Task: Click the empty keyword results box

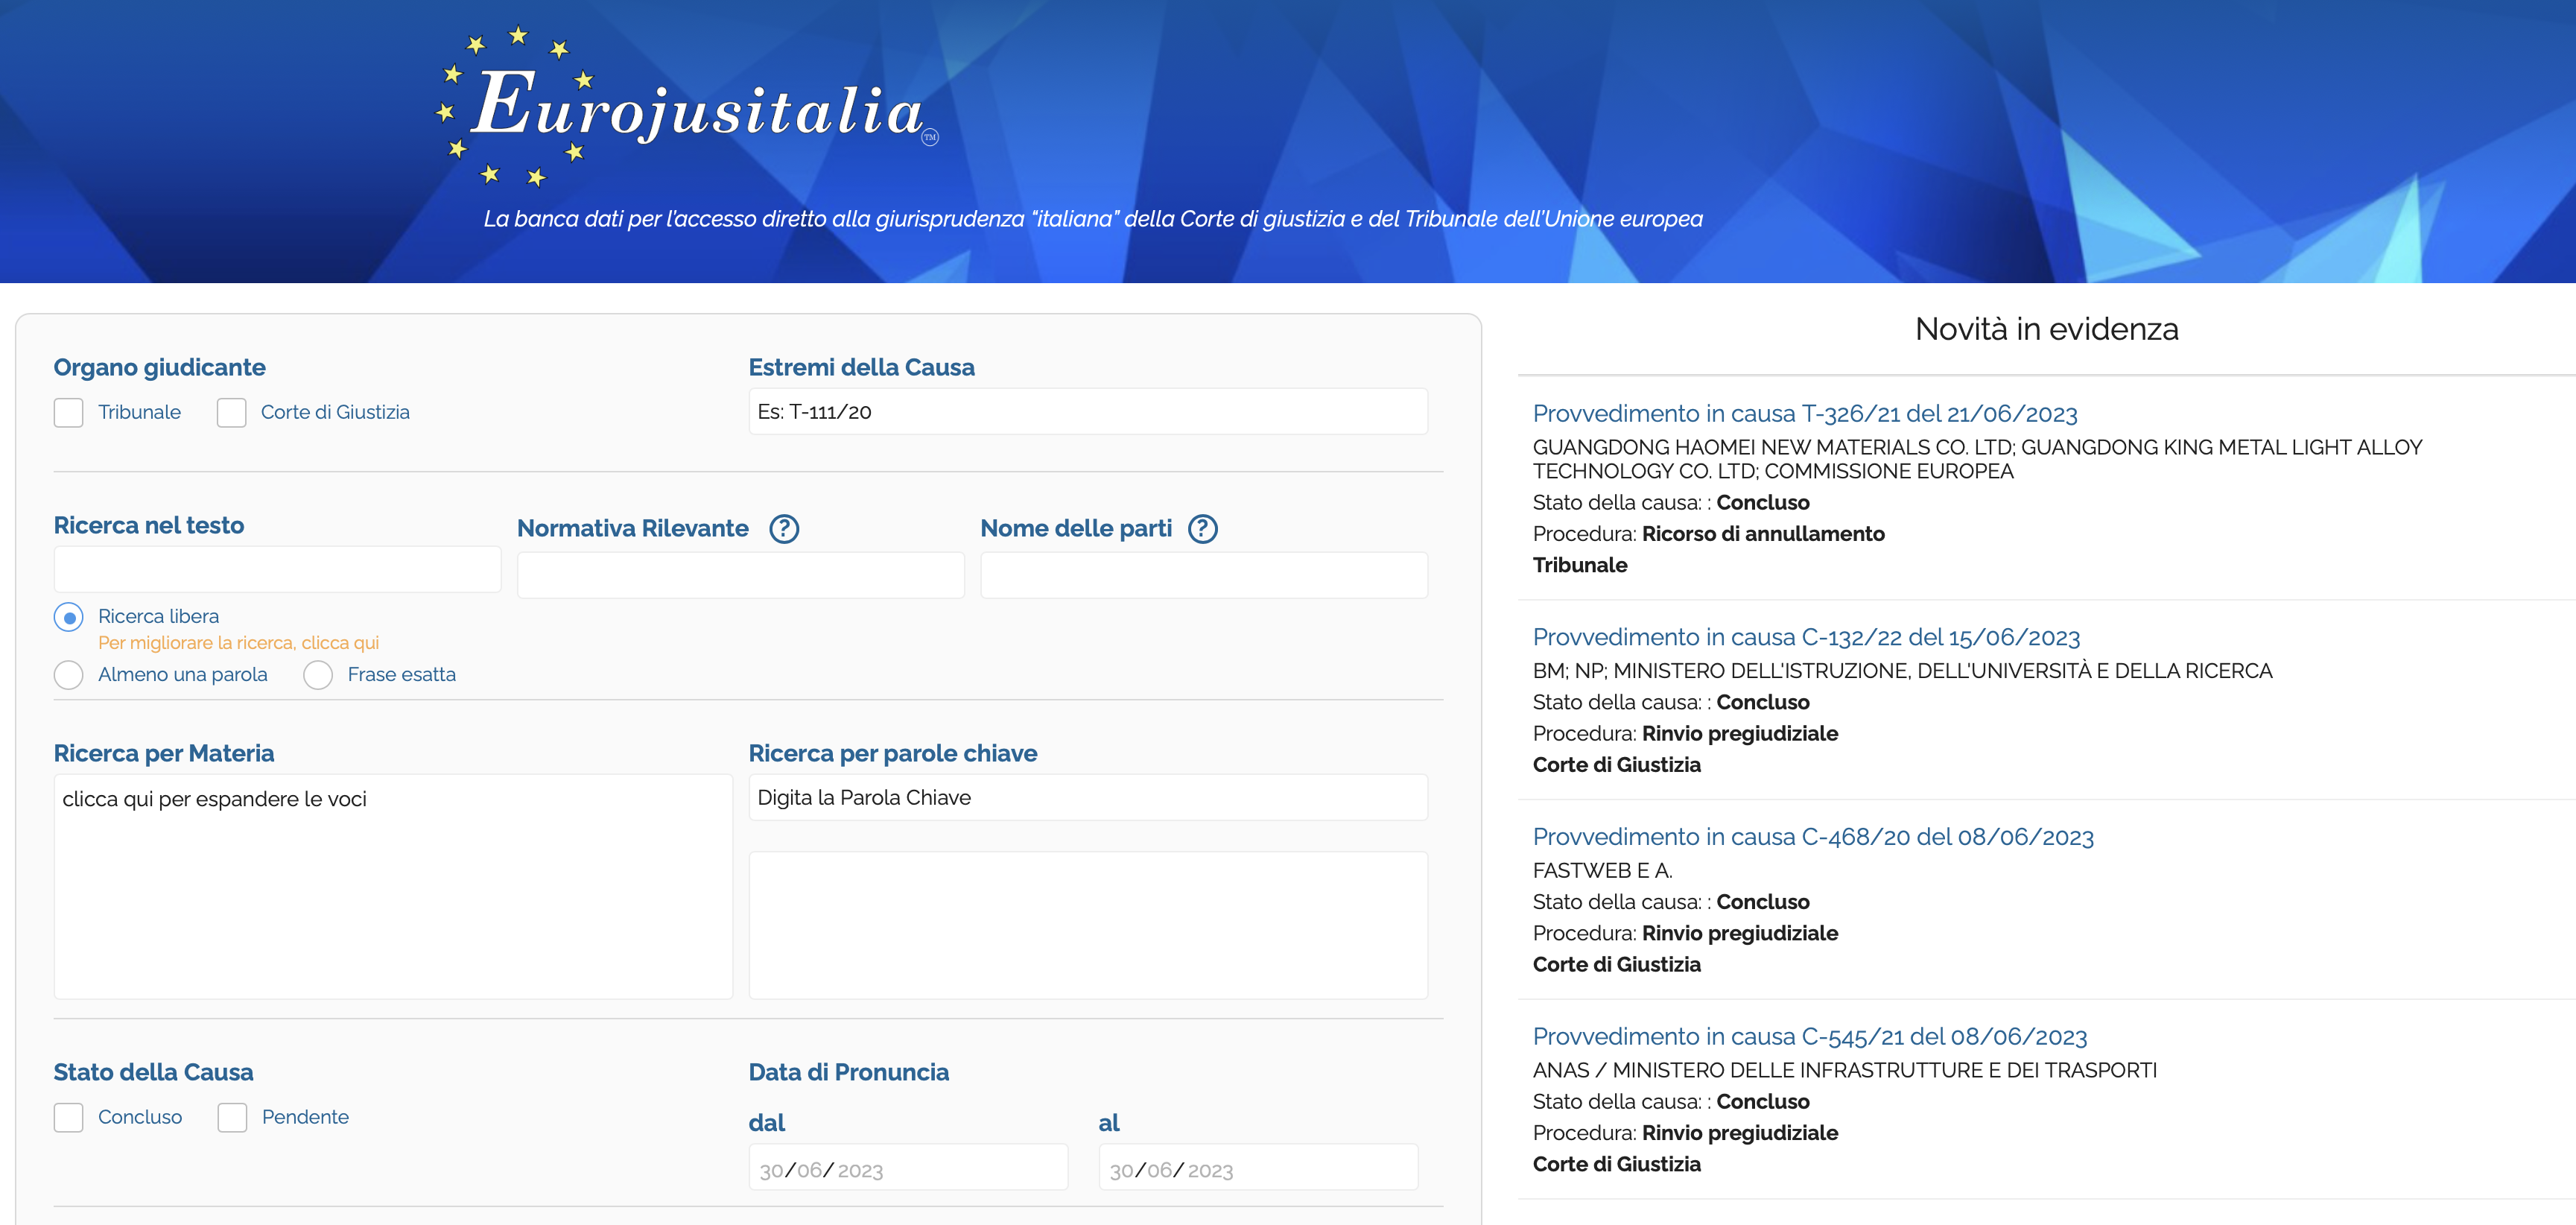Action: point(1088,925)
